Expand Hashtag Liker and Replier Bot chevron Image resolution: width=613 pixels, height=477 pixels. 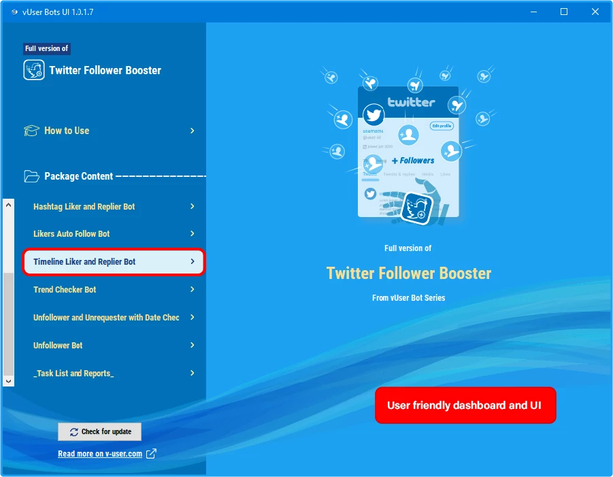tap(192, 206)
